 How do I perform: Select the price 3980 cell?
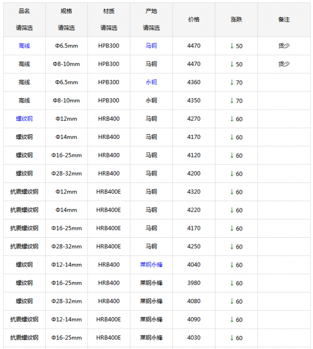(x=194, y=283)
